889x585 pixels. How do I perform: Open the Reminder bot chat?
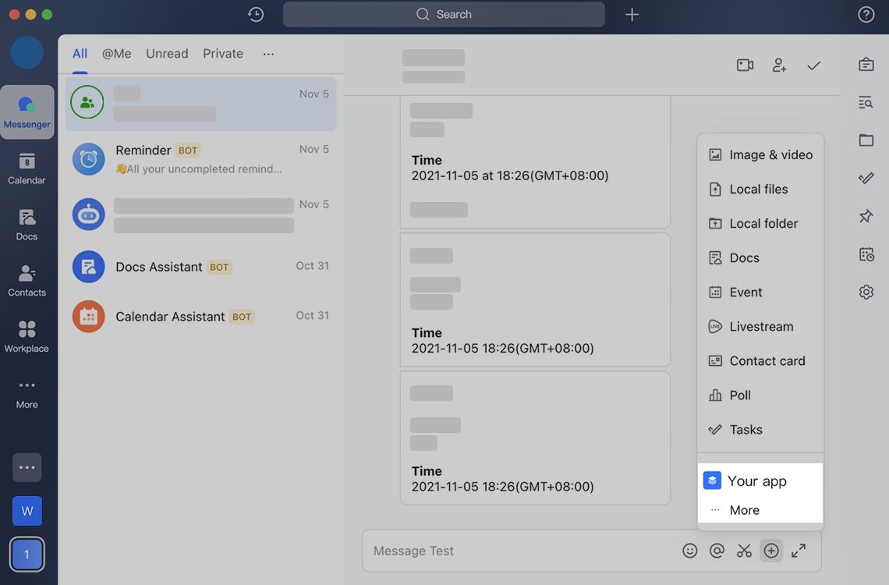point(200,158)
